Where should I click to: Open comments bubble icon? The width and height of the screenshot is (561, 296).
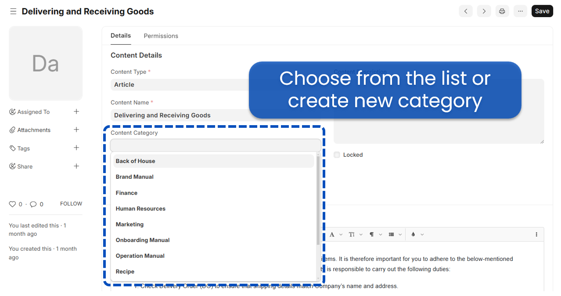point(33,204)
